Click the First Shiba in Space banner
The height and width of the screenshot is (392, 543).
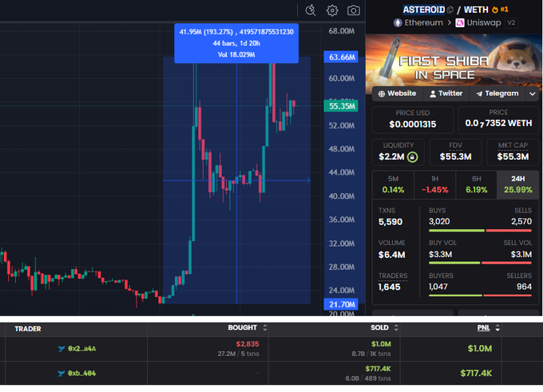(454, 60)
